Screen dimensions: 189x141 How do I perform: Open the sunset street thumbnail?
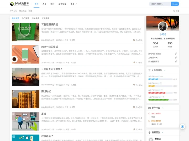(x=25, y=77)
